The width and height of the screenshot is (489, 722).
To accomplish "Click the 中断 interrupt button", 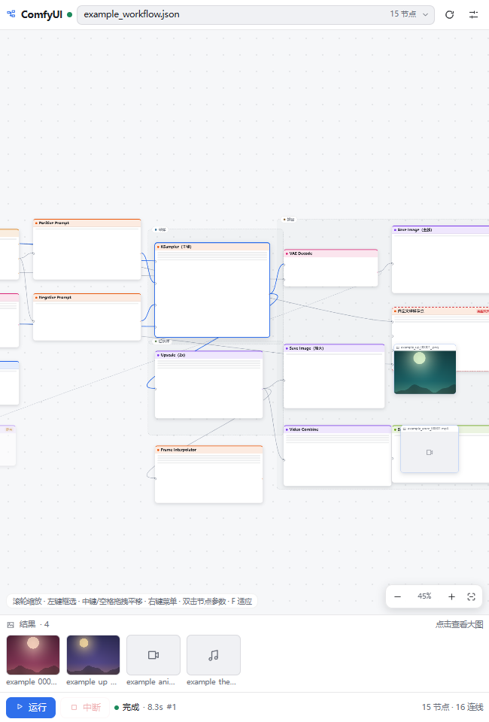I will pyautogui.click(x=85, y=707).
